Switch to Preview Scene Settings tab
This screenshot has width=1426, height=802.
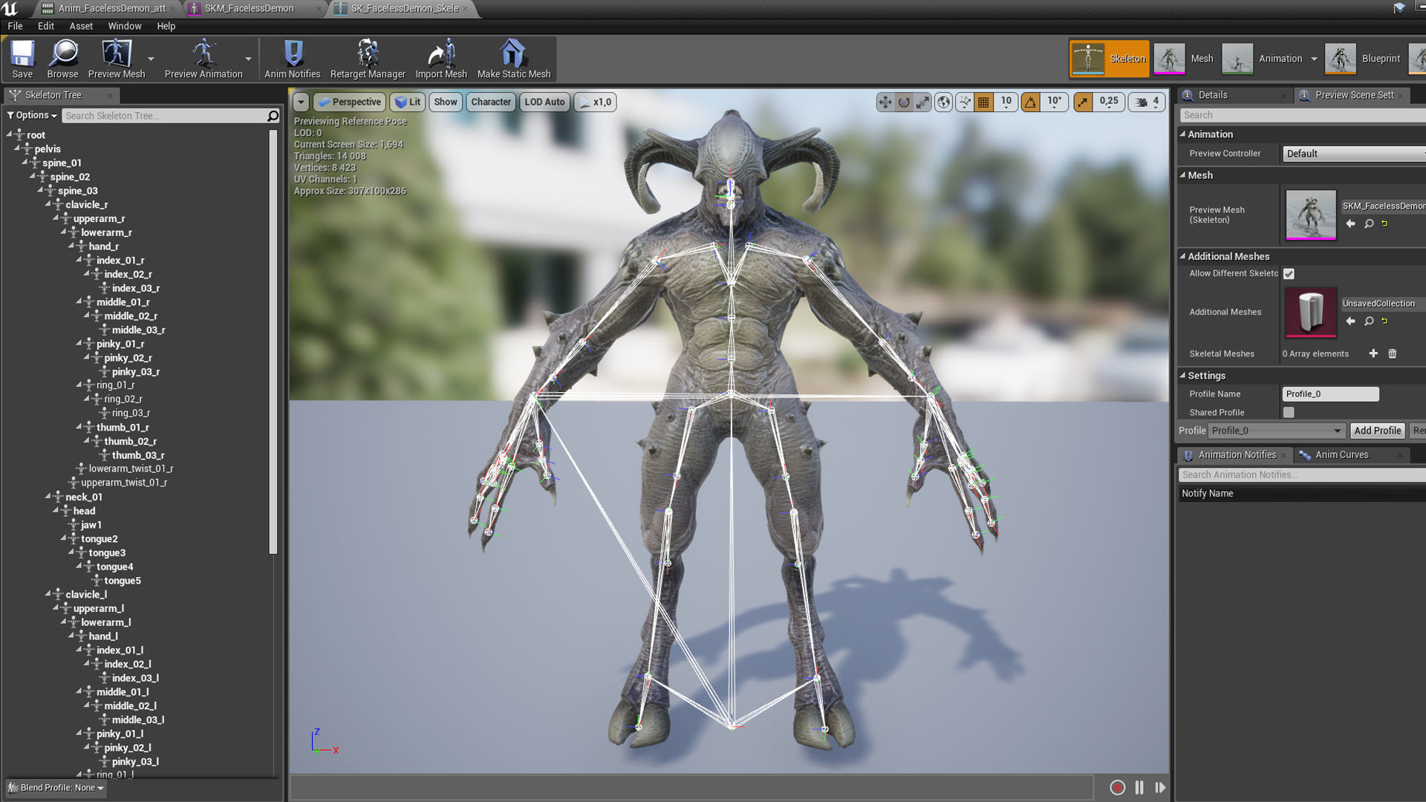(x=1353, y=95)
